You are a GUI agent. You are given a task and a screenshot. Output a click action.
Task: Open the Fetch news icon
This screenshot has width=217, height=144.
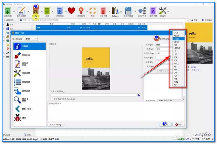(x=81, y=11)
